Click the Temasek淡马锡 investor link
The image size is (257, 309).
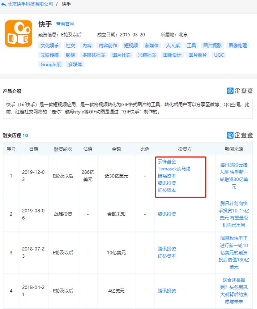click(x=174, y=169)
